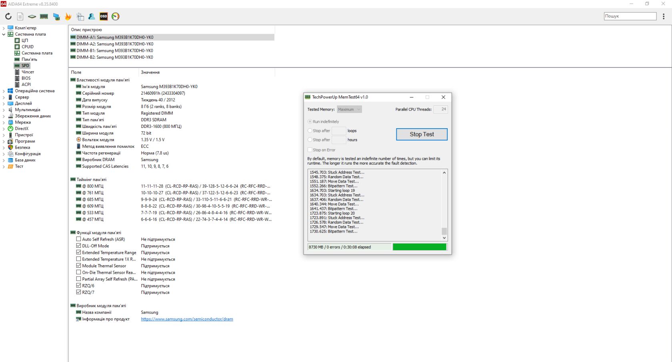Viewport: 672px width, 362px height.
Task: Click the Refresh toolbar icon
Action: click(8, 16)
